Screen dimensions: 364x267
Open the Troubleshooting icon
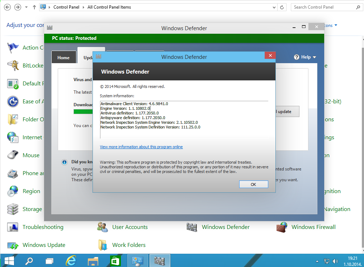(x=13, y=227)
